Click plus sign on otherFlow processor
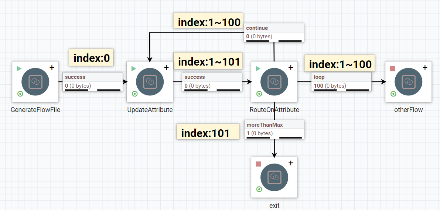This screenshot has width=440, height=210. 425,67
